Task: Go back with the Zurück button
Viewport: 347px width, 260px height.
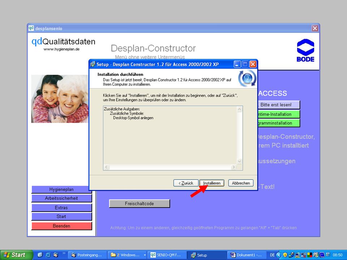Action: [186, 183]
